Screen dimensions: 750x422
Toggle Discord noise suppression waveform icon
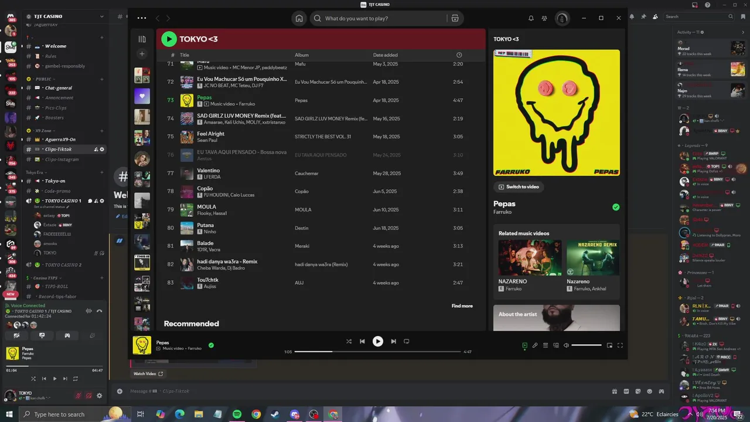[89, 311]
